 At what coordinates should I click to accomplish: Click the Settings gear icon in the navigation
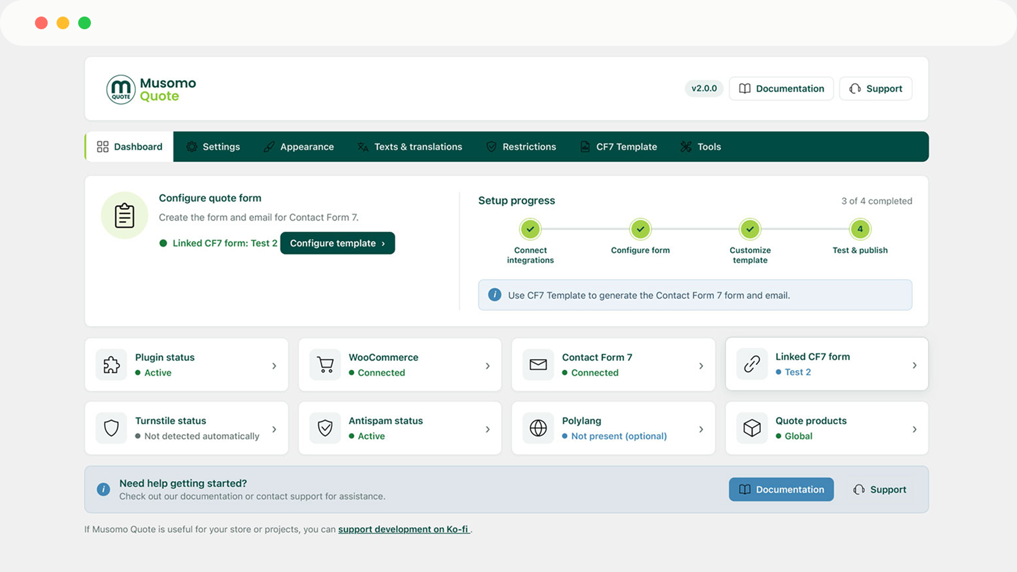coord(191,147)
